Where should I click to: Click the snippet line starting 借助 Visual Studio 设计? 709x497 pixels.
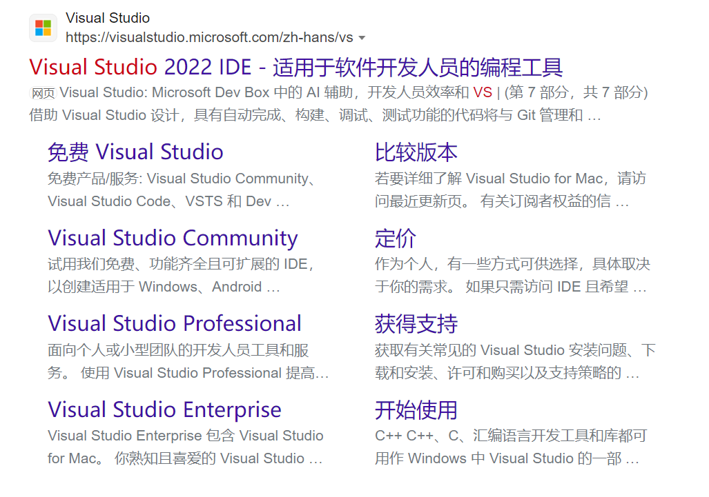[315, 115]
